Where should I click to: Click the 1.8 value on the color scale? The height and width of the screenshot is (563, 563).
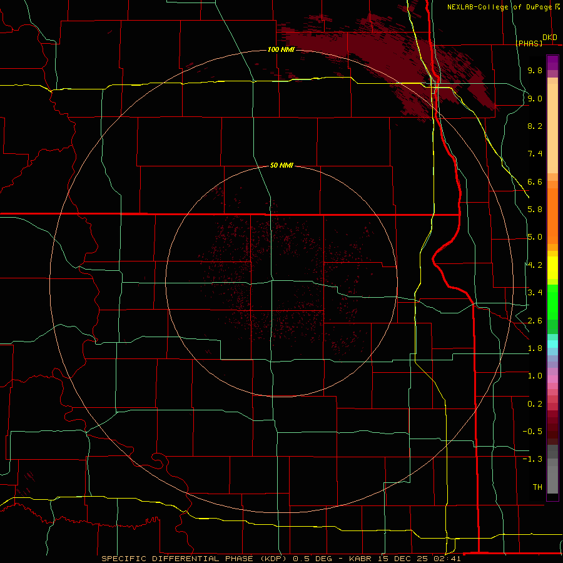coord(535,348)
